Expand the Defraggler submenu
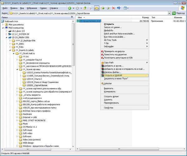 coord(125,46)
